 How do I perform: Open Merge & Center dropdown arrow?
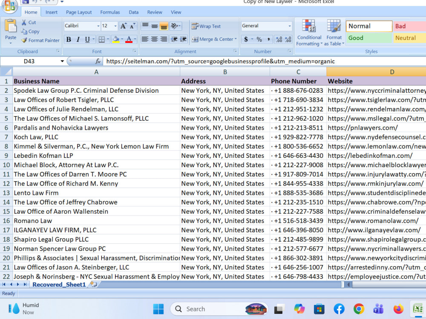tap(235, 39)
